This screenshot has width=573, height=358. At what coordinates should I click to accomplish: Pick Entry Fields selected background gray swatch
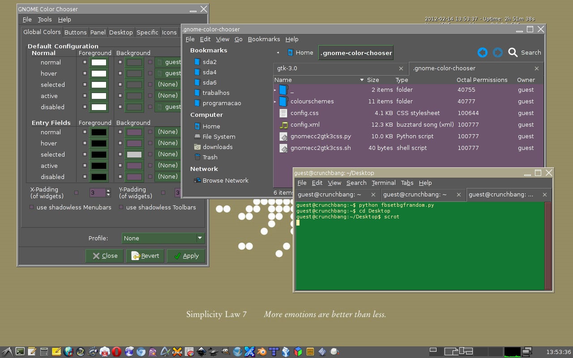[134, 154]
